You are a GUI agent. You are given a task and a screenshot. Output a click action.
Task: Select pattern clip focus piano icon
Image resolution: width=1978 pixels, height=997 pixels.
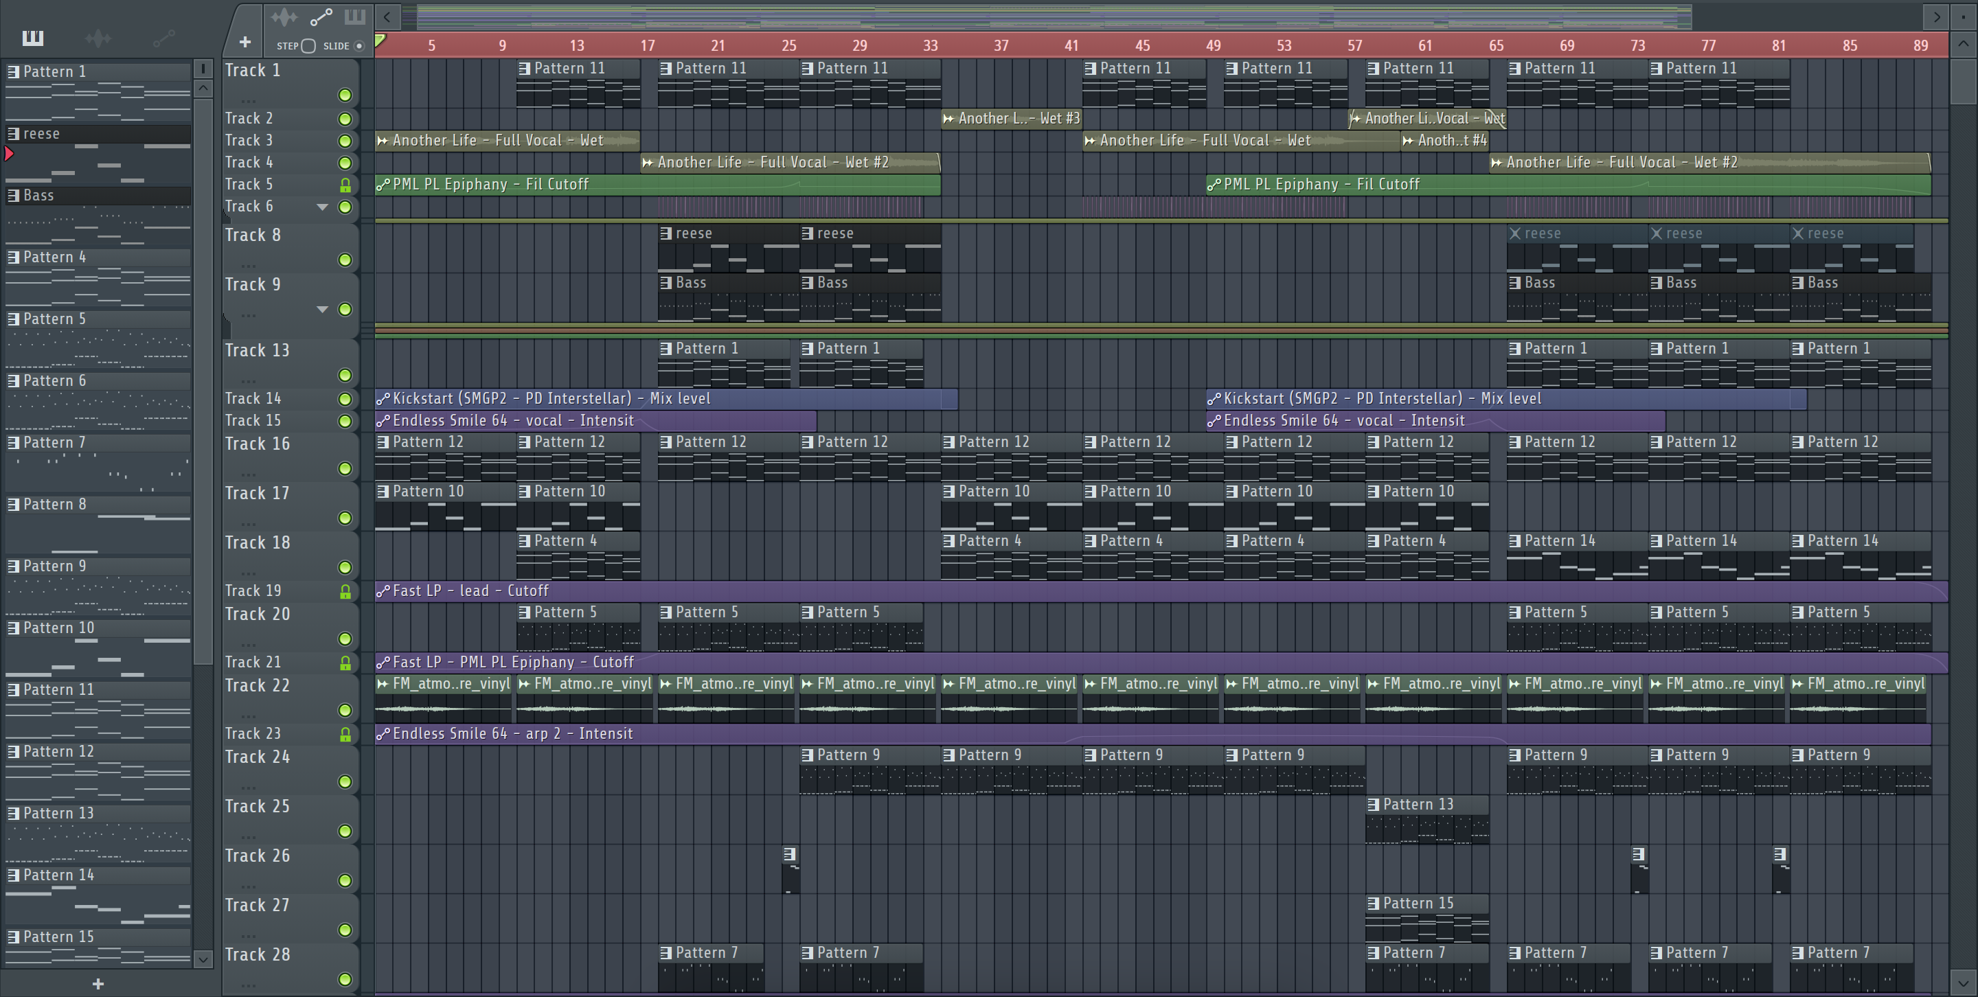[x=355, y=16]
